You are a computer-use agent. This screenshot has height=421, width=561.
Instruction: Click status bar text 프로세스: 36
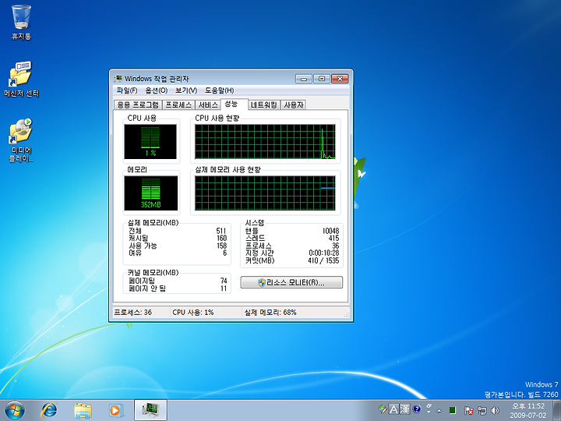tap(132, 312)
